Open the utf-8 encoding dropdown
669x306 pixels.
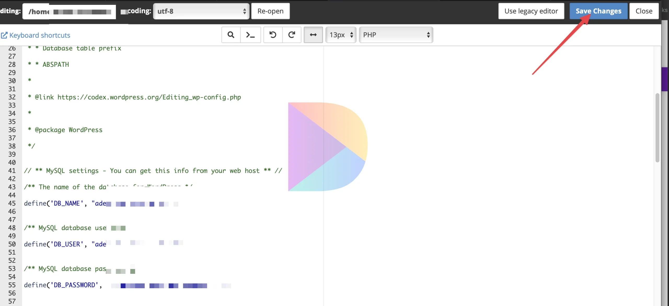(201, 11)
